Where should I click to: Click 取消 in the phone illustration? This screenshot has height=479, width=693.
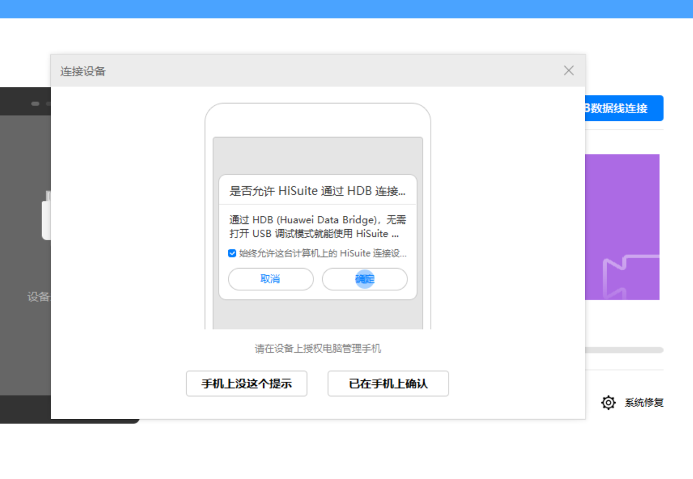coord(270,279)
